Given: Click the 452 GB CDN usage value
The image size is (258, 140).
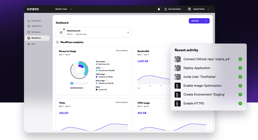Looking at the screenshot, I should click(x=142, y=113).
